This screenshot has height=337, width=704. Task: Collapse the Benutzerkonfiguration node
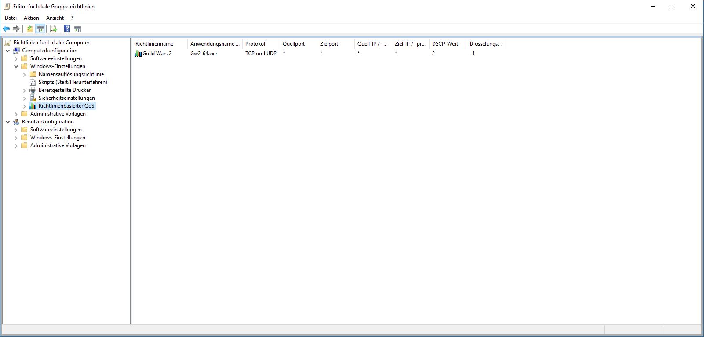coord(8,122)
